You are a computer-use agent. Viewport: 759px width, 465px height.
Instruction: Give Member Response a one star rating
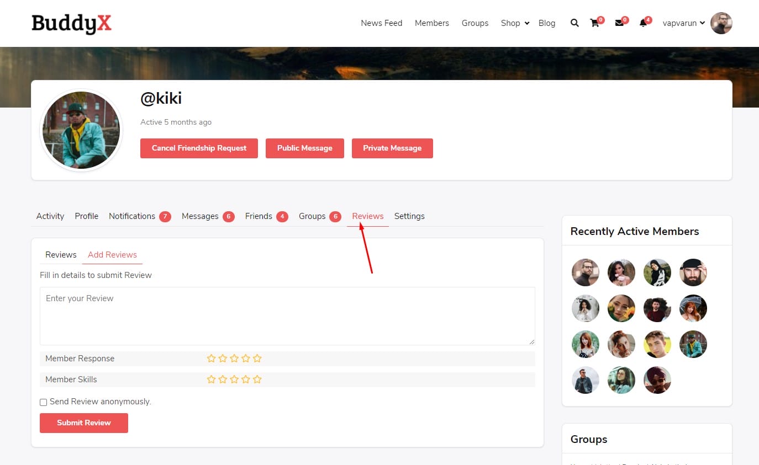click(211, 359)
